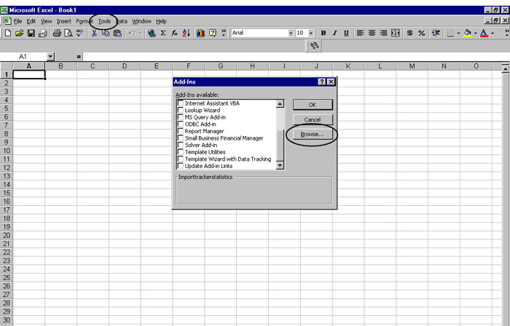
Task: Click the Office Assistant help icon
Action: (x=213, y=33)
